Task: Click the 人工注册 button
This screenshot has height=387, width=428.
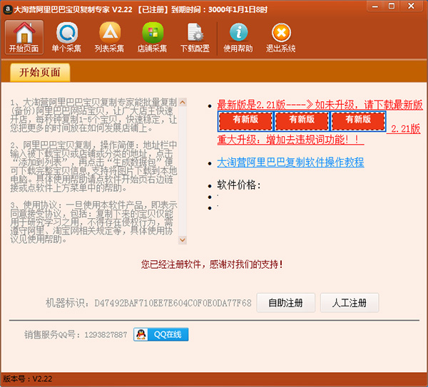Action: pyautogui.click(x=350, y=302)
